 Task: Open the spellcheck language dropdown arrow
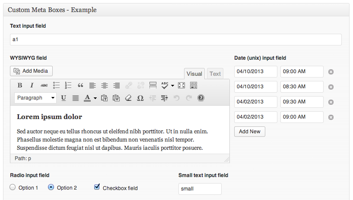point(172,85)
